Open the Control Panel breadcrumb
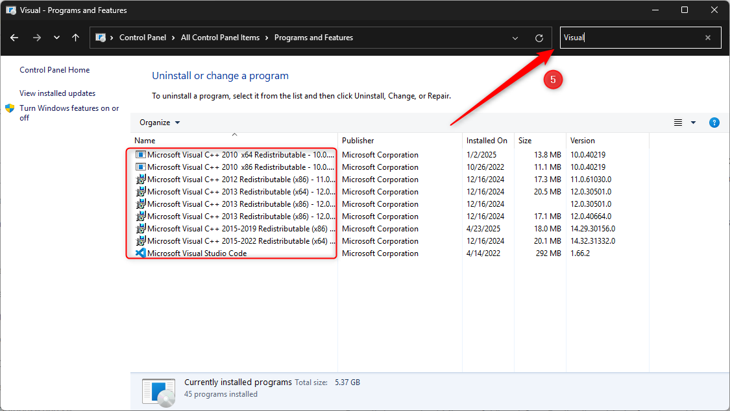This screenshot has height=411, width=730. point(143,38)
